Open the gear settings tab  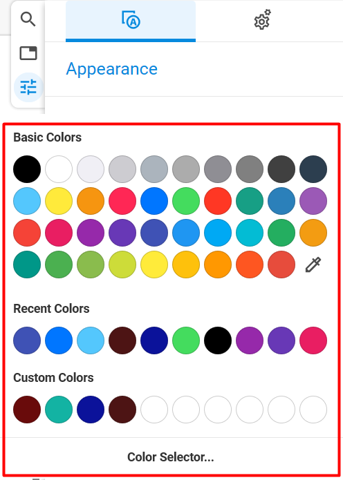262,20
